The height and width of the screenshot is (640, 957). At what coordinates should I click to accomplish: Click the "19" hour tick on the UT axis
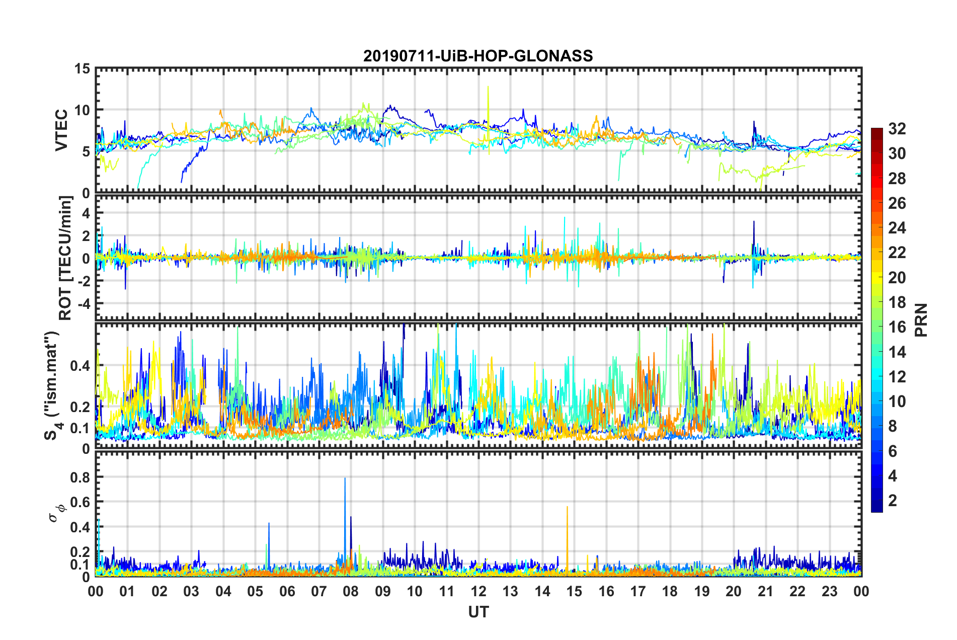[702, 591]
